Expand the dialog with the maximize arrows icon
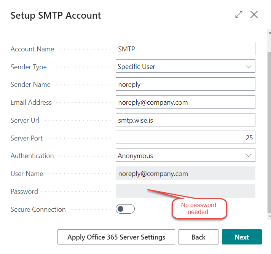This screenshot has width=271, height=254. 239,14
